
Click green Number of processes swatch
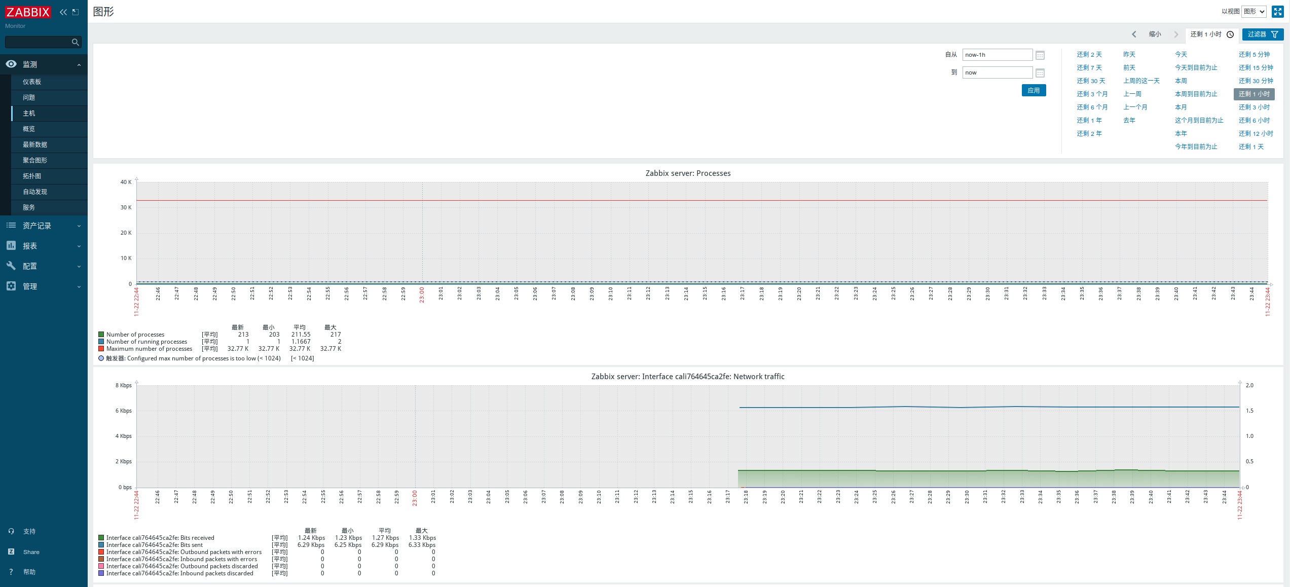coord(101,335)
